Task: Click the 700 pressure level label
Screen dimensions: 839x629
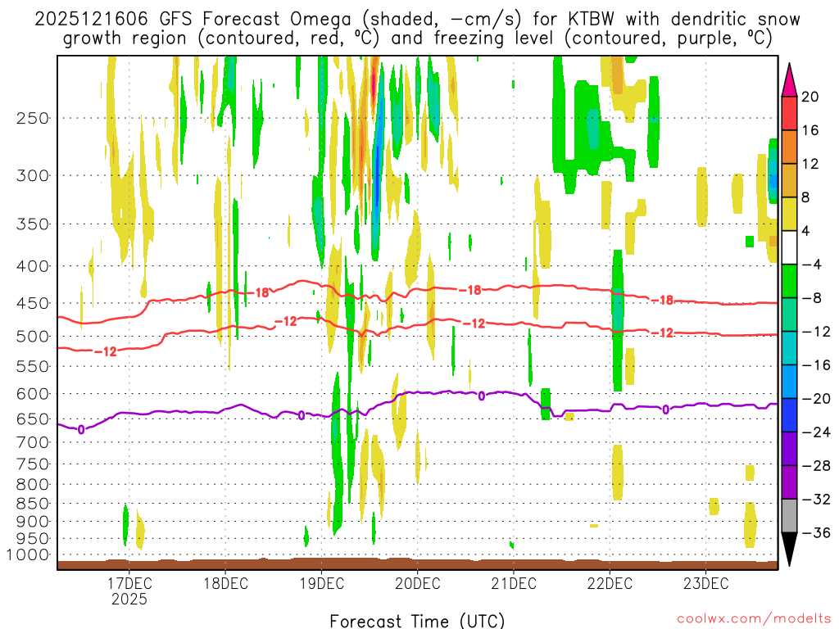Action: [33, 442]
